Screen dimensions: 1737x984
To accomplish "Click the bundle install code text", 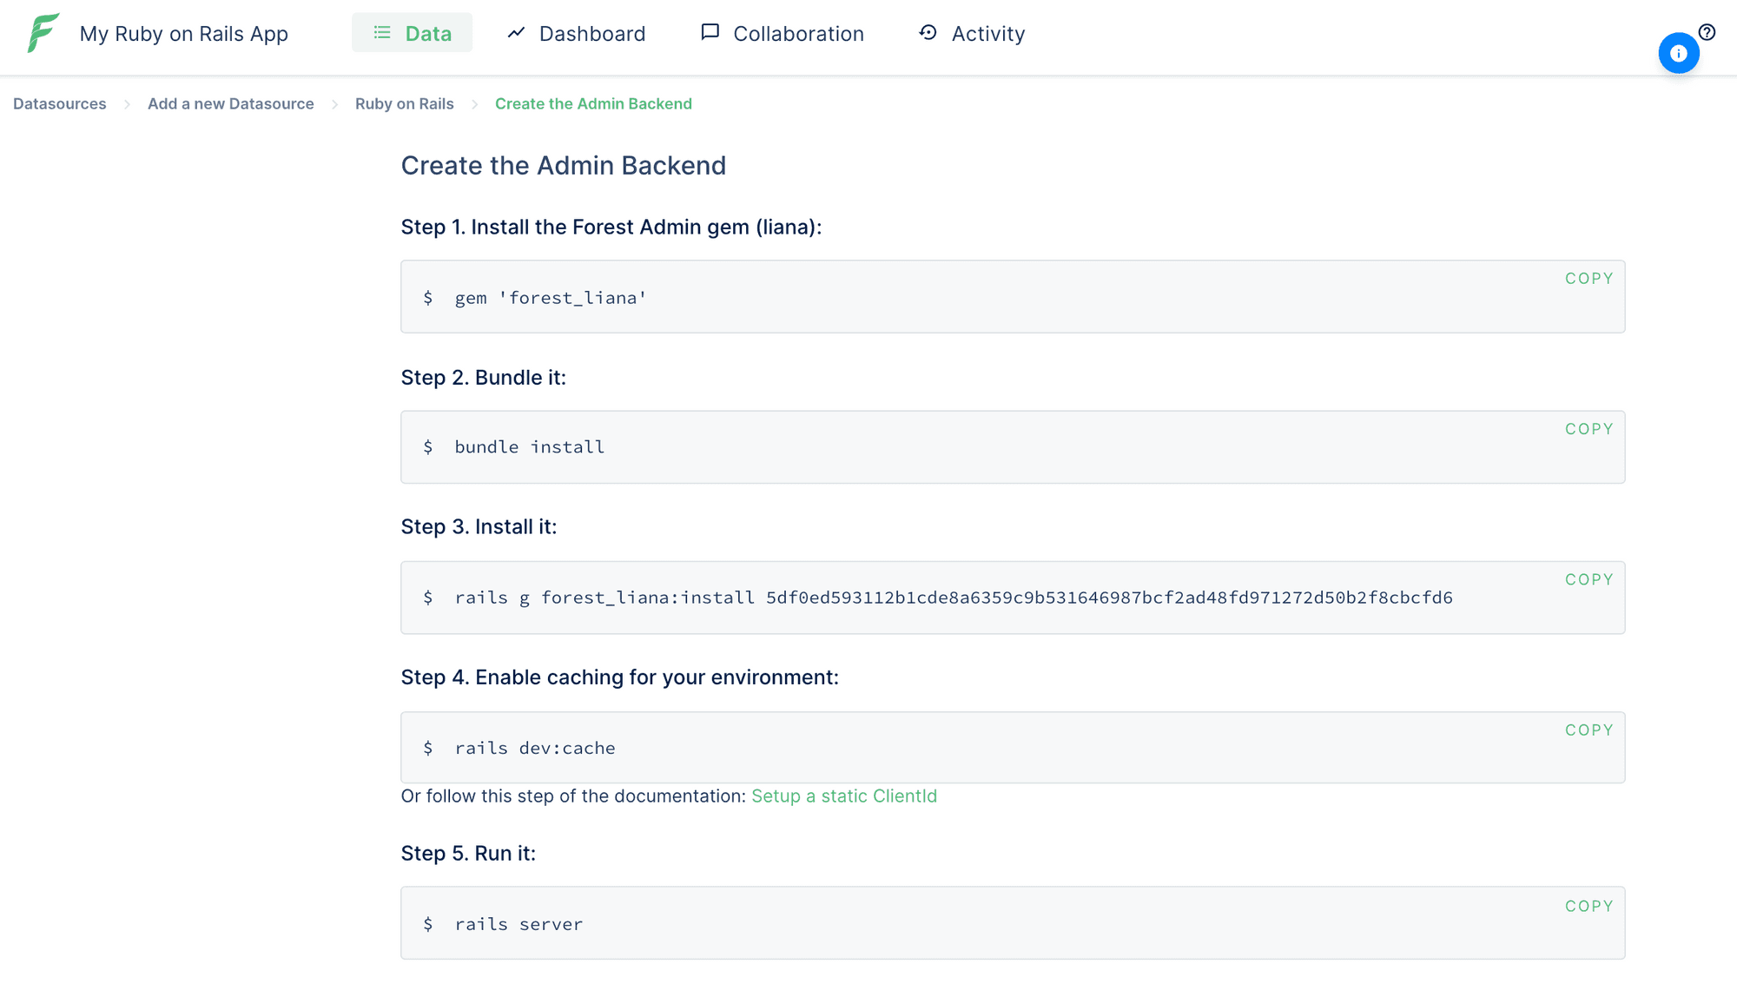I will (530, 447).
